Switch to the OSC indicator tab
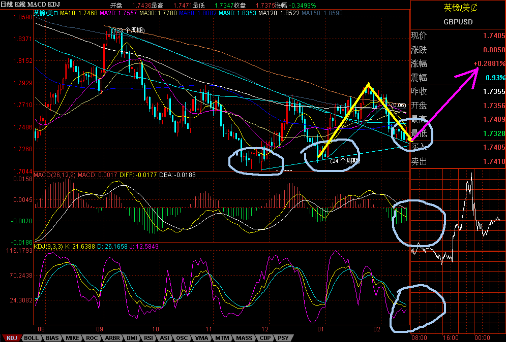506x342 pixels. click(182, 338)
